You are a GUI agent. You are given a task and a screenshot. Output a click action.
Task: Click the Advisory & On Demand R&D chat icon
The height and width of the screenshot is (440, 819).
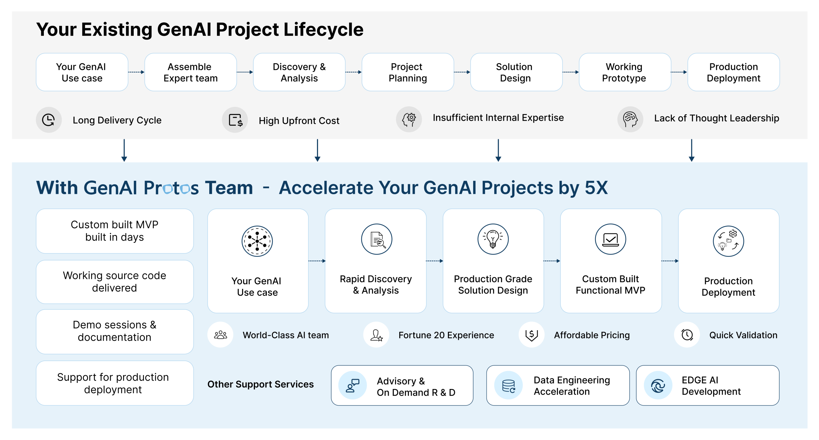[353, 385]
